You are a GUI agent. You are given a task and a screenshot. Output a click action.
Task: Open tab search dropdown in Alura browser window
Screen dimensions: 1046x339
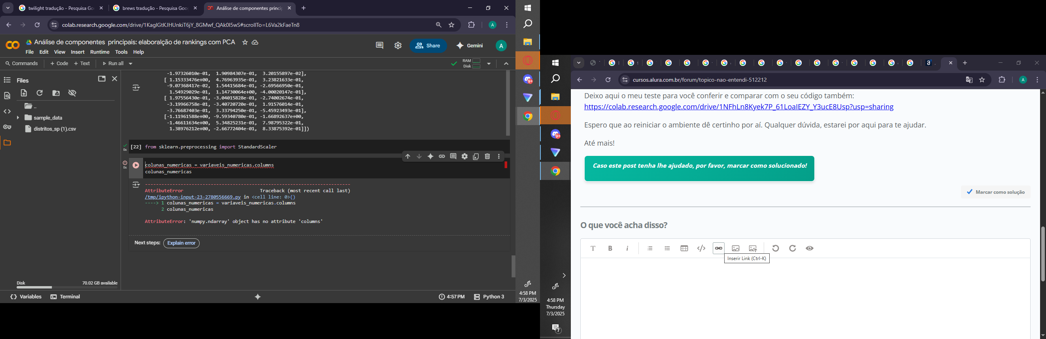pyautogui.click(x=579, y=63)
